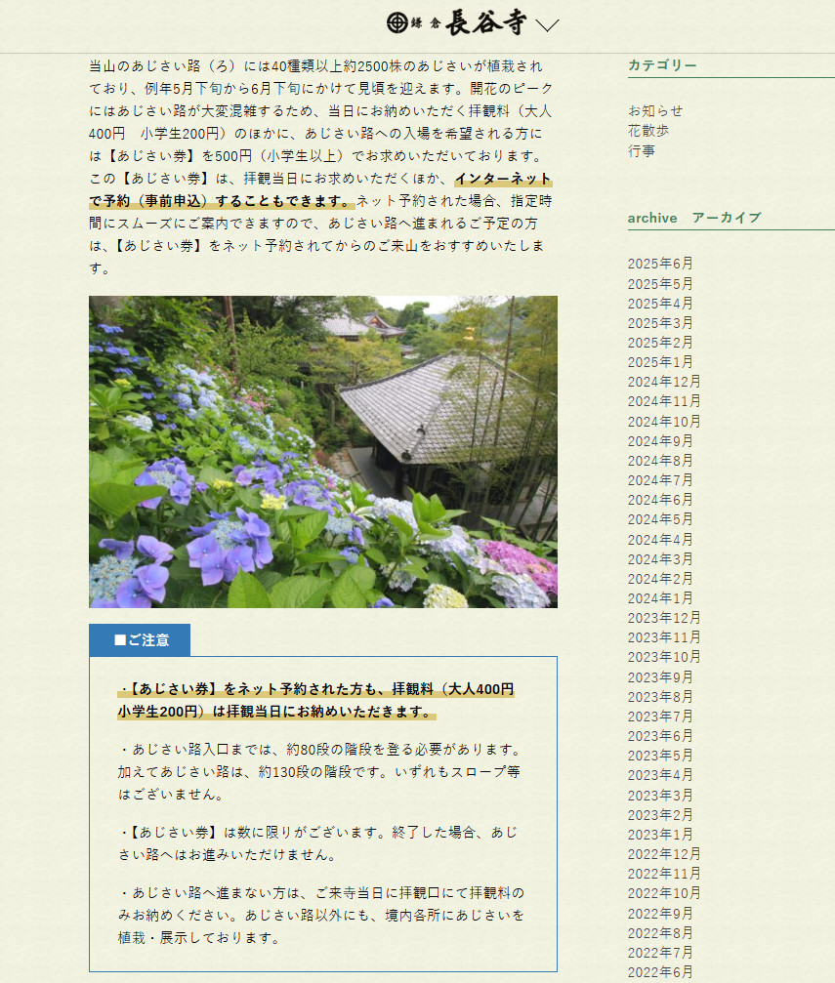Expand the header menu chevron
The width and height of the screenshot is (835, 983).
547,25
